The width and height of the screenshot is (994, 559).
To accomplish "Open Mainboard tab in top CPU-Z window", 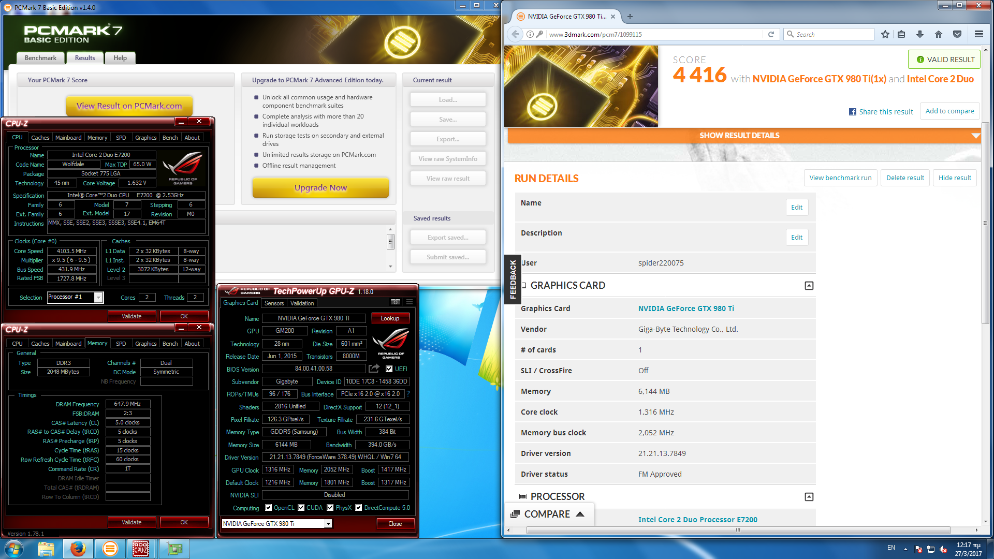I will [x=68, y=138].
